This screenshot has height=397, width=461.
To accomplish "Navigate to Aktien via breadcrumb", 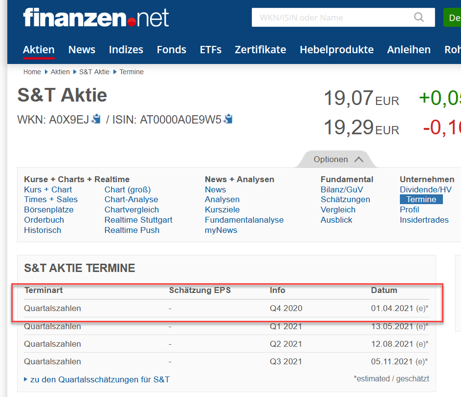I will coord(60,72).
